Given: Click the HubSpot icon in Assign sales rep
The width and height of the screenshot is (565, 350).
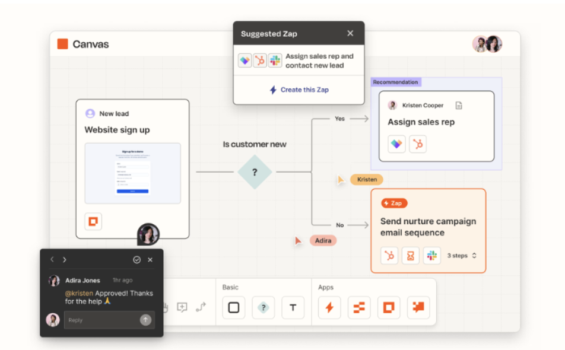Looking at the screenshot, I should click(x=418, y=144).
